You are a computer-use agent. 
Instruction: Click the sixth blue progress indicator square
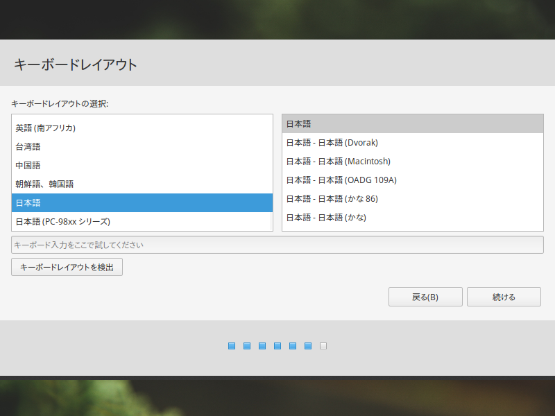308,346
